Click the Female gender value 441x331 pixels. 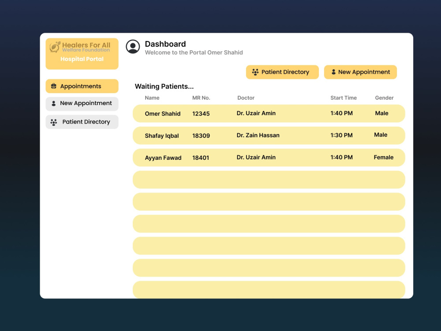coord(383,158)
